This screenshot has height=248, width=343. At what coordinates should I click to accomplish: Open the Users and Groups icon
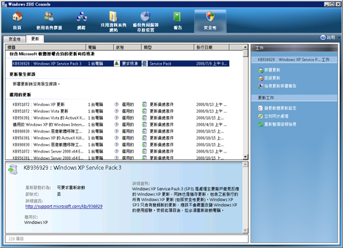[49, 16]
